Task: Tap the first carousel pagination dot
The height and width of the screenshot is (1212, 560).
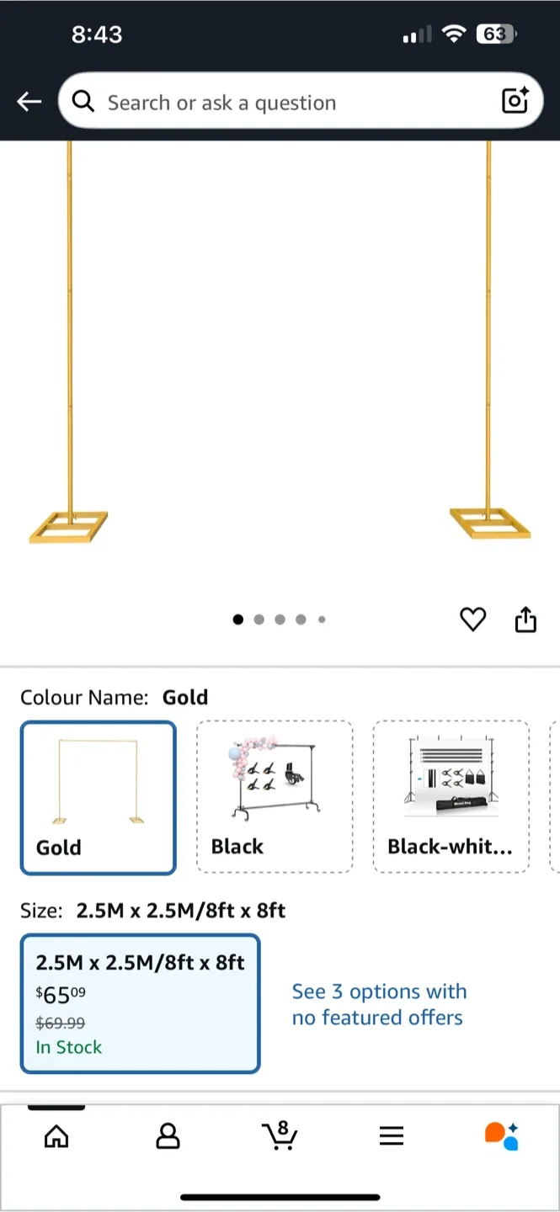Action: click(x=237, y=619)
